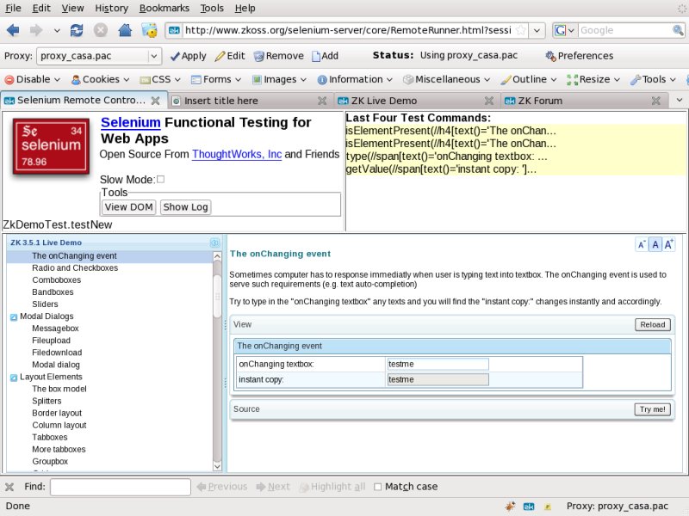
Task: Collapse the Layout Elements tree group
Action: tap(14, 378)
